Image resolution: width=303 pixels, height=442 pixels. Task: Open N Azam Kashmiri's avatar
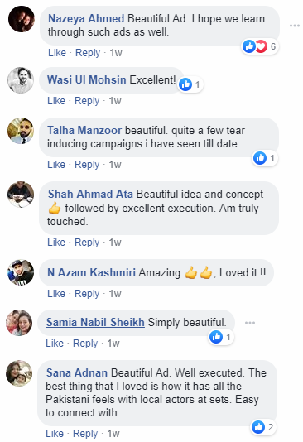point(21,272)
